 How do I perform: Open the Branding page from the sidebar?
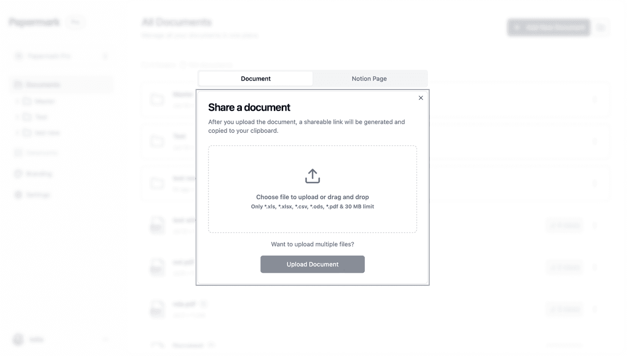(39, 174)
